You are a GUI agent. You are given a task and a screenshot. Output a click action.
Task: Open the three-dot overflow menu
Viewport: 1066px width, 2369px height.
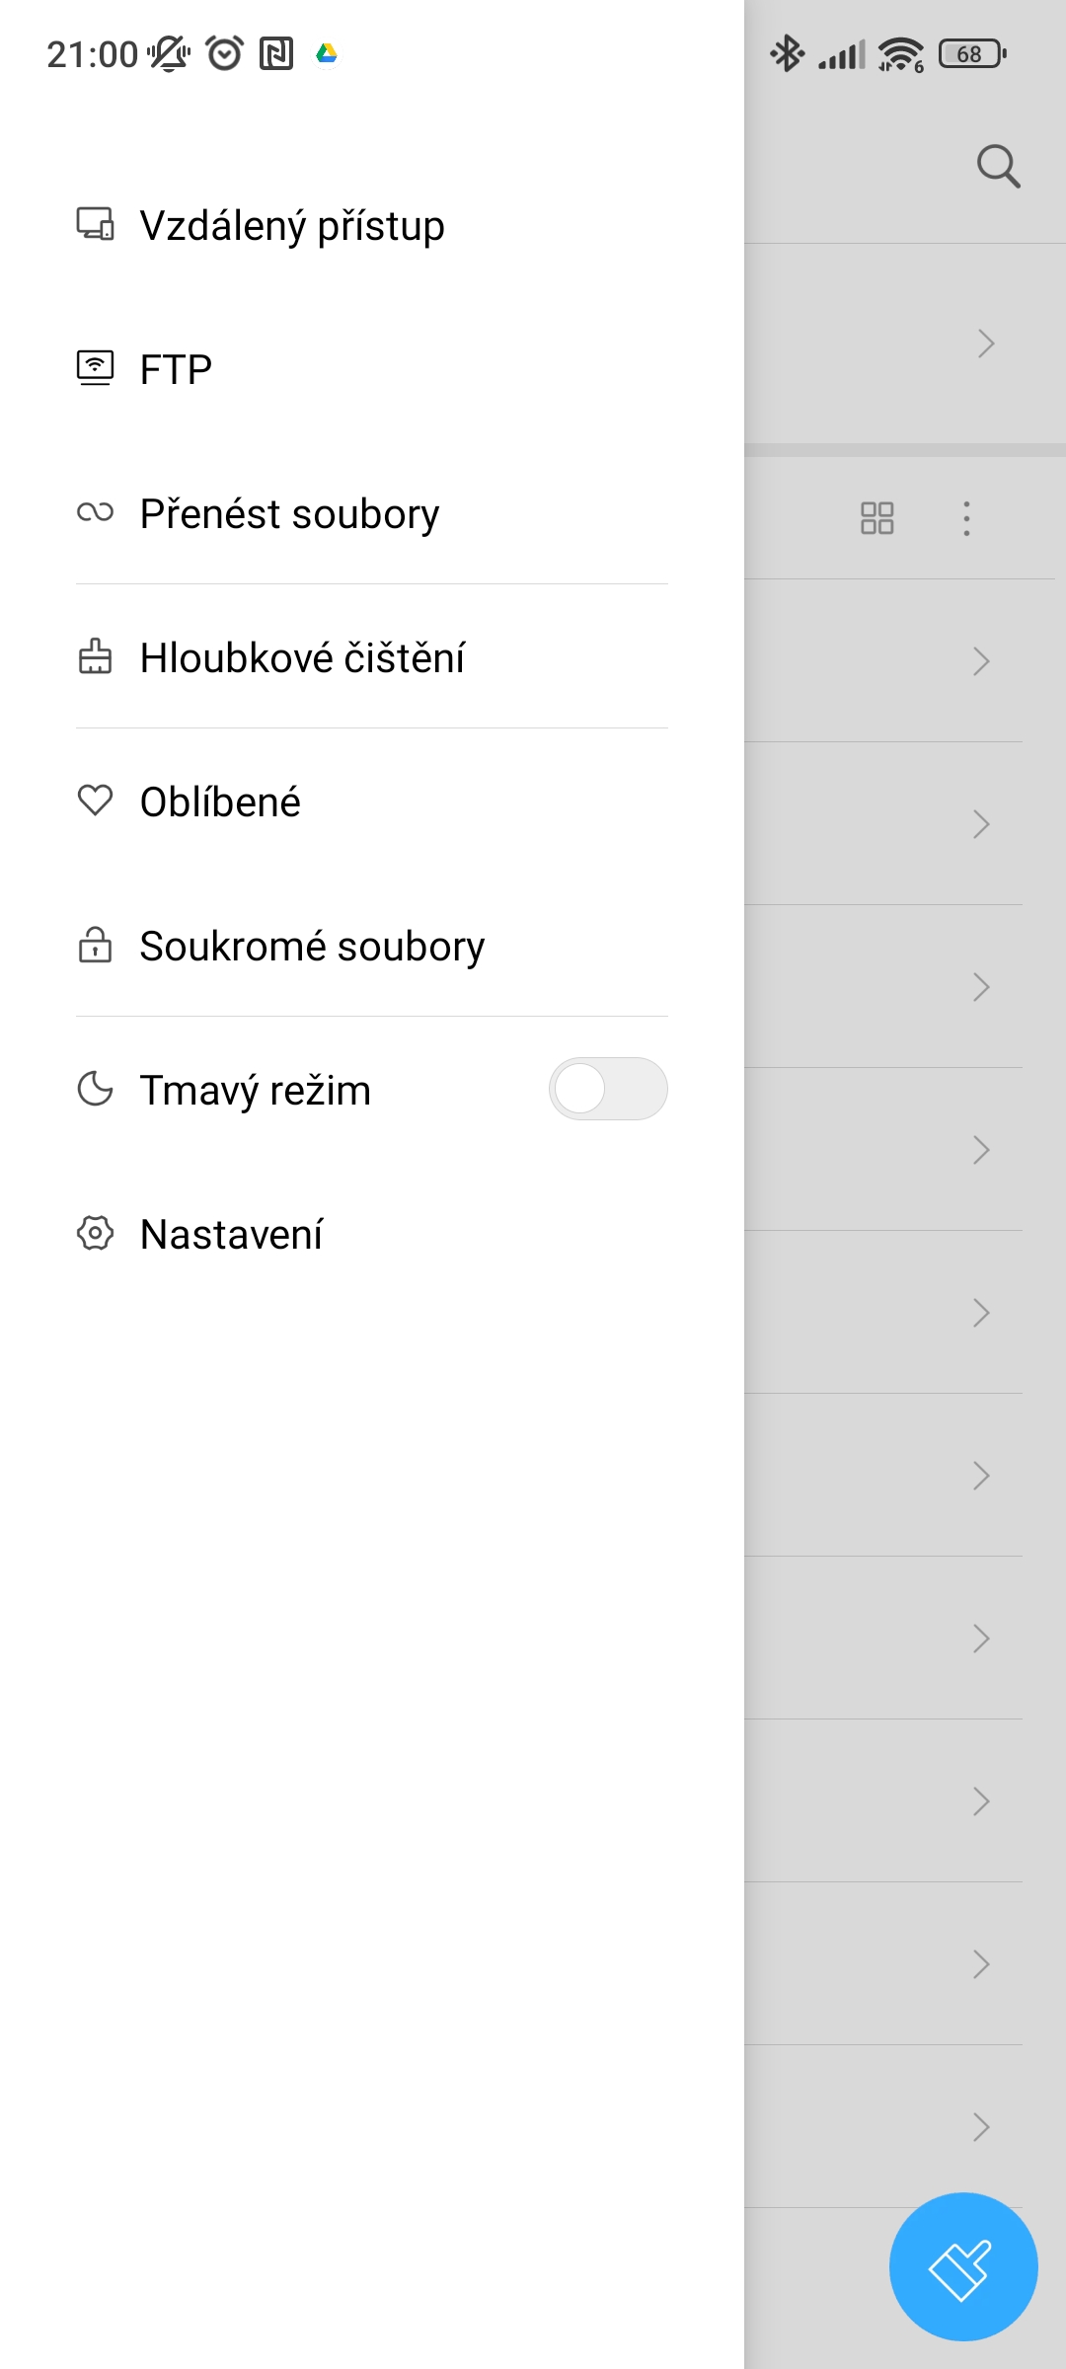click(x=966, y=518)
